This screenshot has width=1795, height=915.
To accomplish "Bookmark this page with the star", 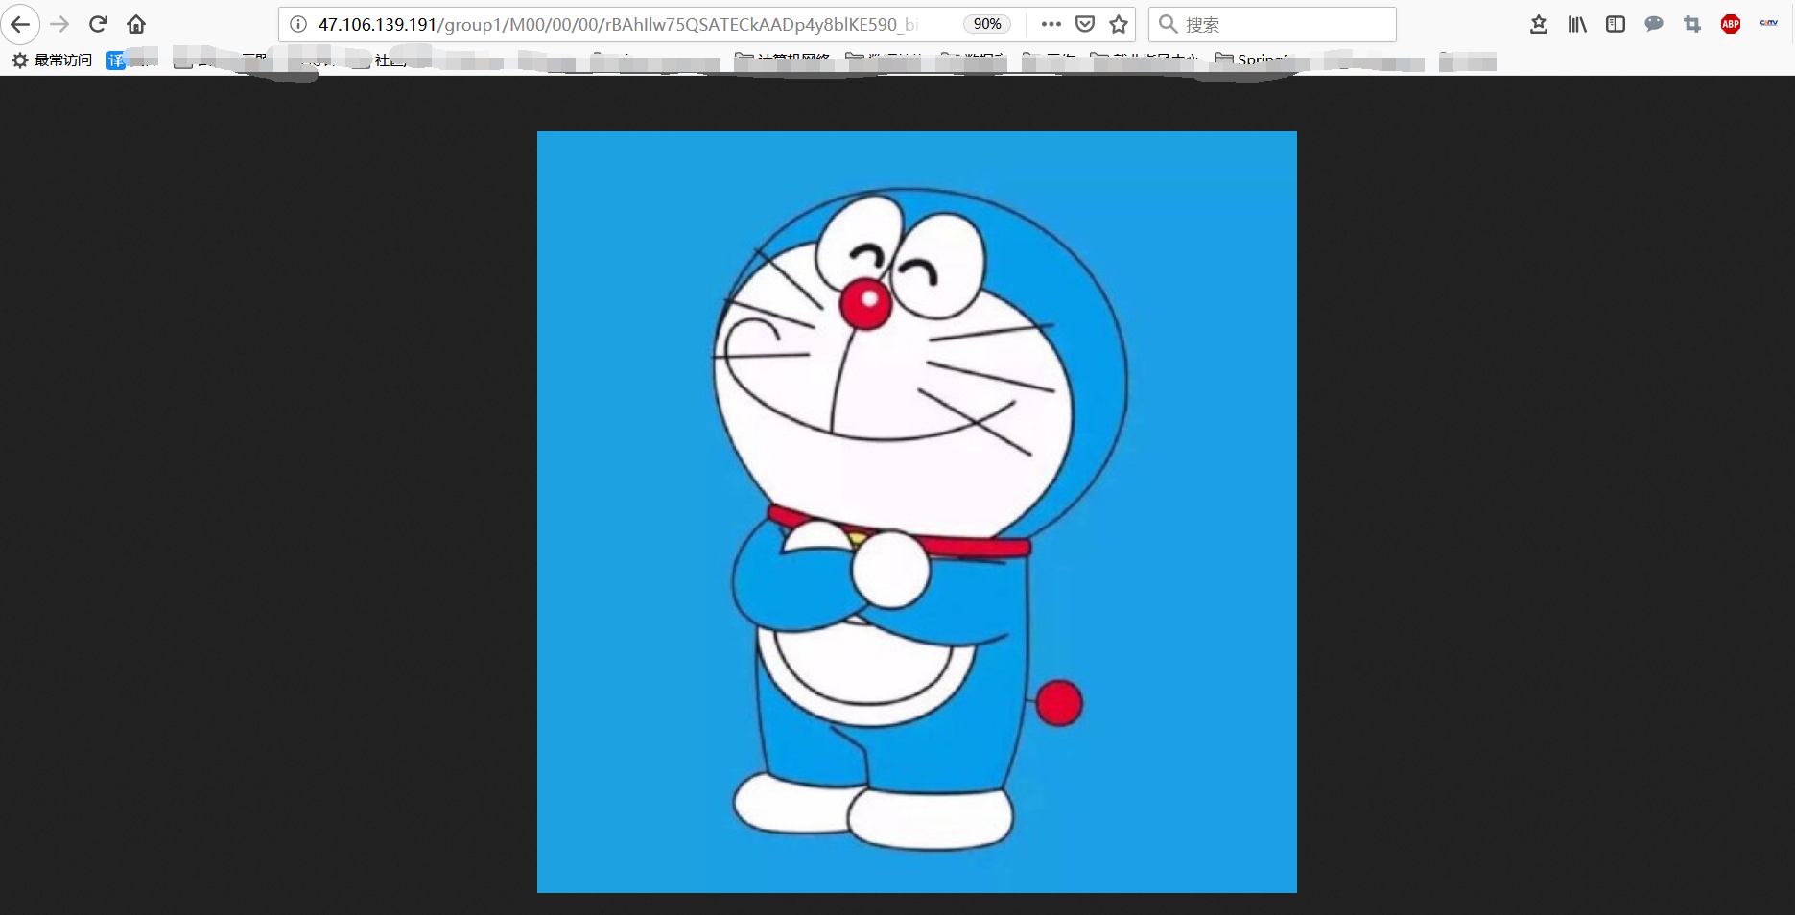I will coord(1119,24).
